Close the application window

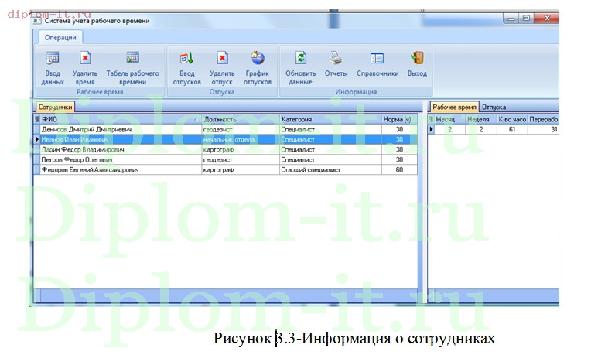click(547, 18)
